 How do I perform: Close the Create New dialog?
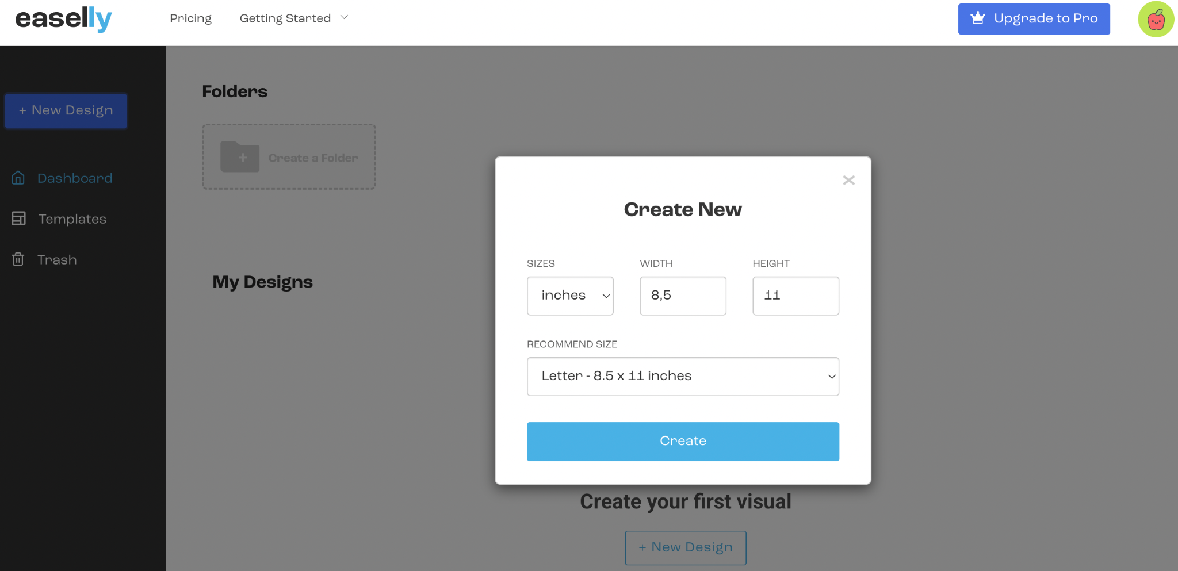(848, 181)
